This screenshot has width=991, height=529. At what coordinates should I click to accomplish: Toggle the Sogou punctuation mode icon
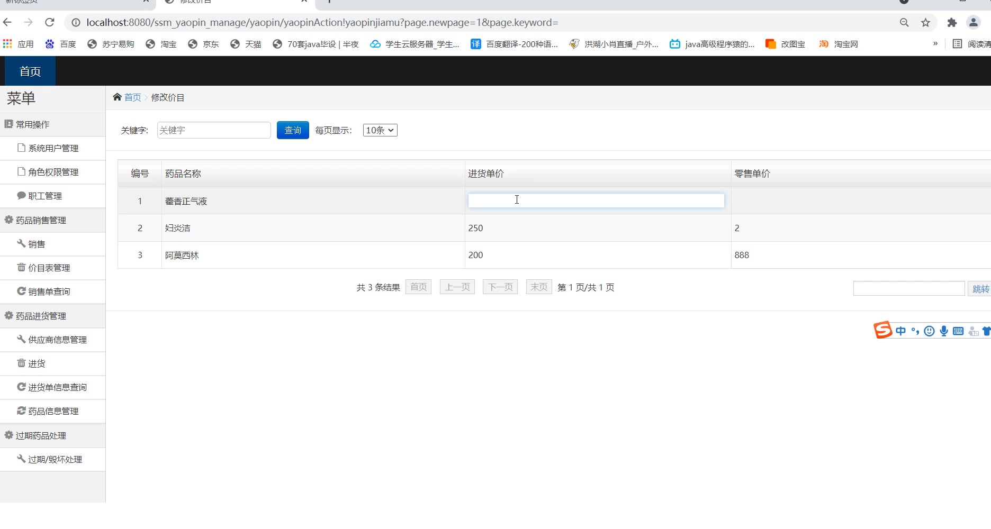(915, 331)
